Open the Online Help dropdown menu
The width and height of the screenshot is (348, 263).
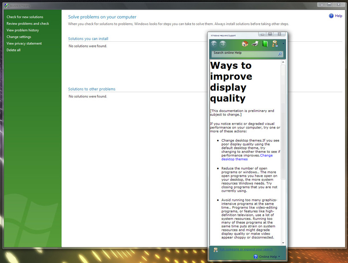pyautogui.click(x=267, y=256)
